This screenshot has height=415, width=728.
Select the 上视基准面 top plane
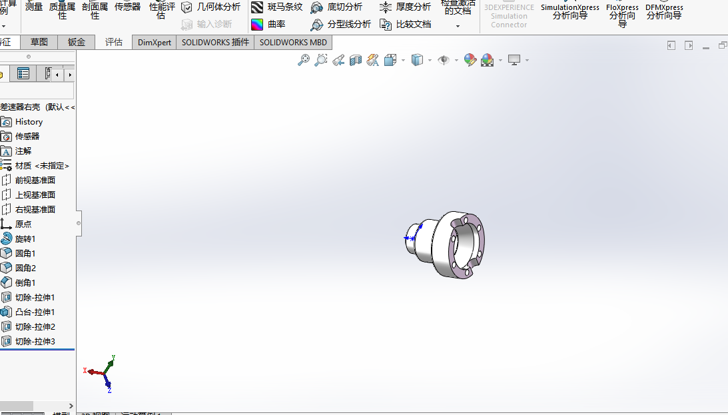[28, 195]
